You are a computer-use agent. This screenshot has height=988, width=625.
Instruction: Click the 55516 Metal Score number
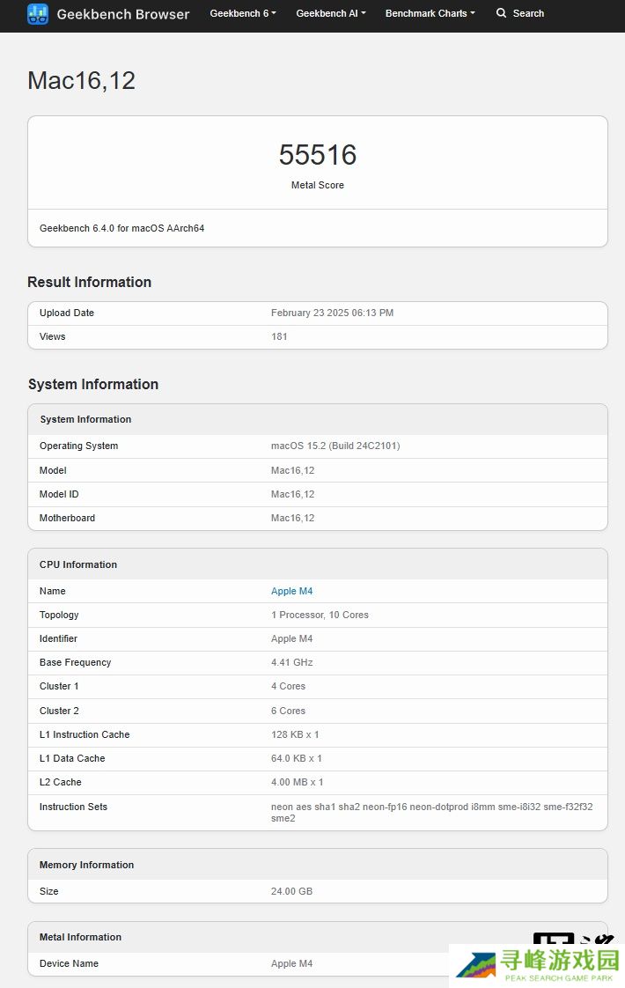(x=318, y=155)
